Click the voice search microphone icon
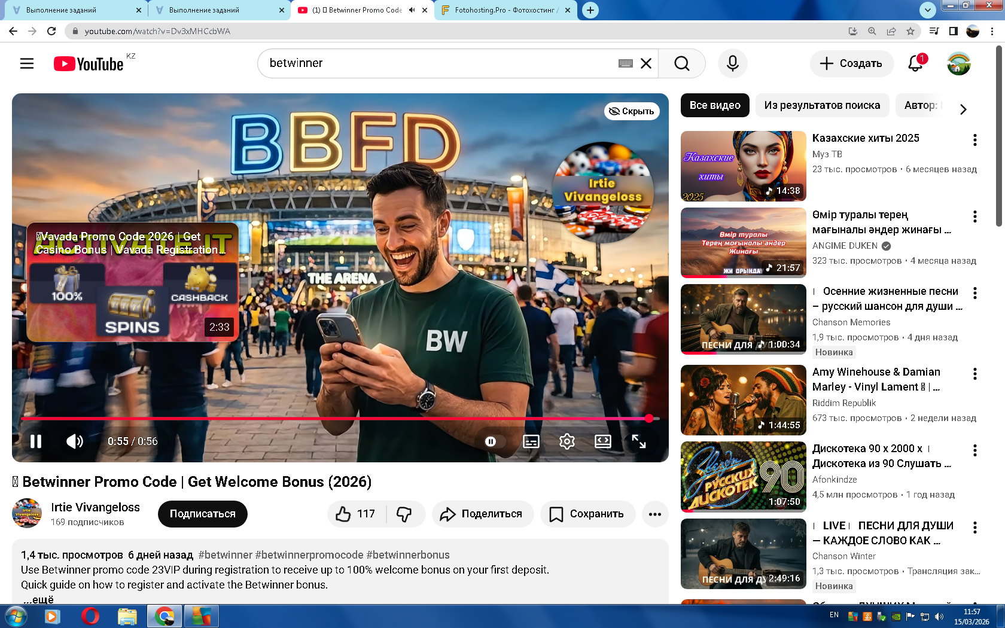 tap(732, 63)
